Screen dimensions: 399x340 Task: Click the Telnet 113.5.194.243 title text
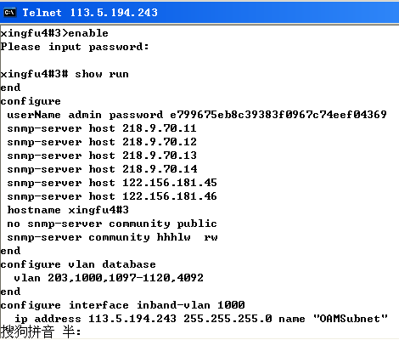click(x=90, y=13)
